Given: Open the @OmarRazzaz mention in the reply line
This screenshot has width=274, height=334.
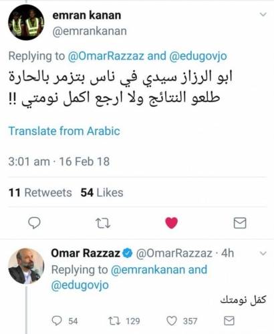Looking at the screenshot, I should tap(106, 56).
